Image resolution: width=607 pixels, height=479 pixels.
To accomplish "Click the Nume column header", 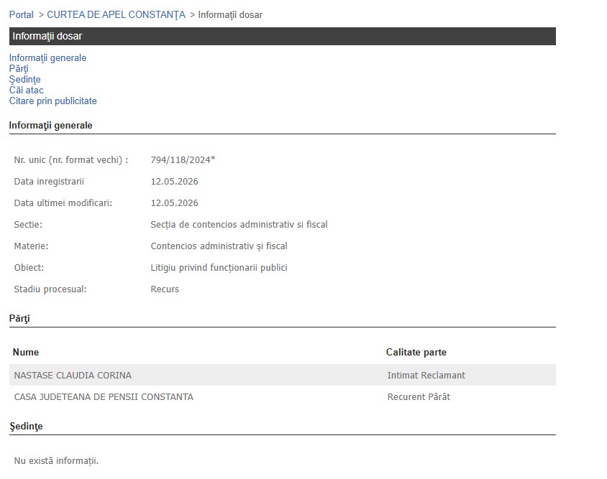I will [x=26, y=352].
